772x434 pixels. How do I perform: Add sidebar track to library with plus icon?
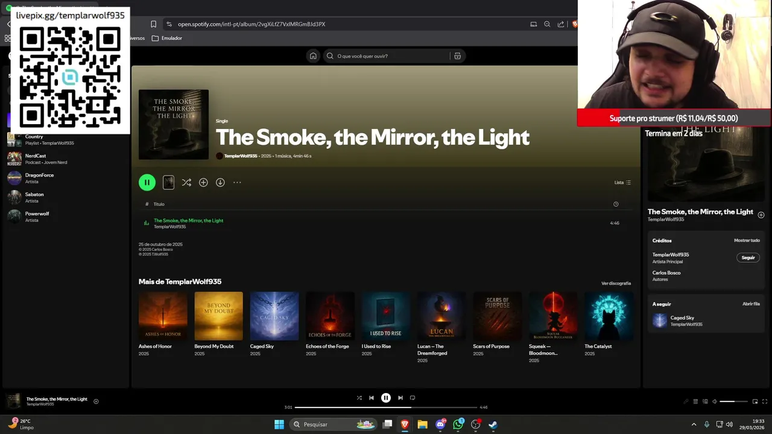761,215
